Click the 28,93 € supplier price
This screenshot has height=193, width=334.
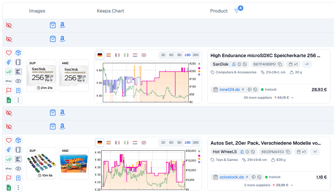point(319,90)
